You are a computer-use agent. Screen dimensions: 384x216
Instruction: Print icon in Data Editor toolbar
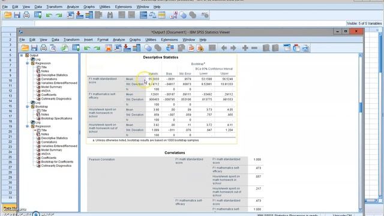pyautogui.click(x=26, y=15)
